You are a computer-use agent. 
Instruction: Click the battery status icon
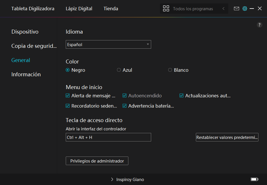coord(254,179)
